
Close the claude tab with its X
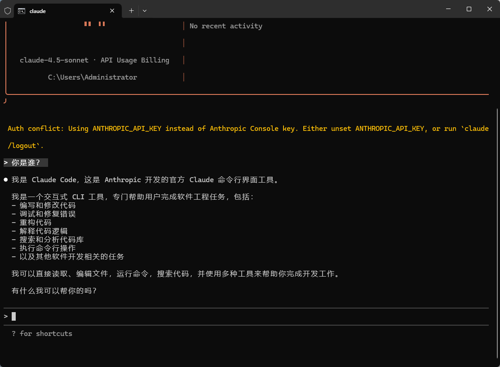tap(112, 11)
